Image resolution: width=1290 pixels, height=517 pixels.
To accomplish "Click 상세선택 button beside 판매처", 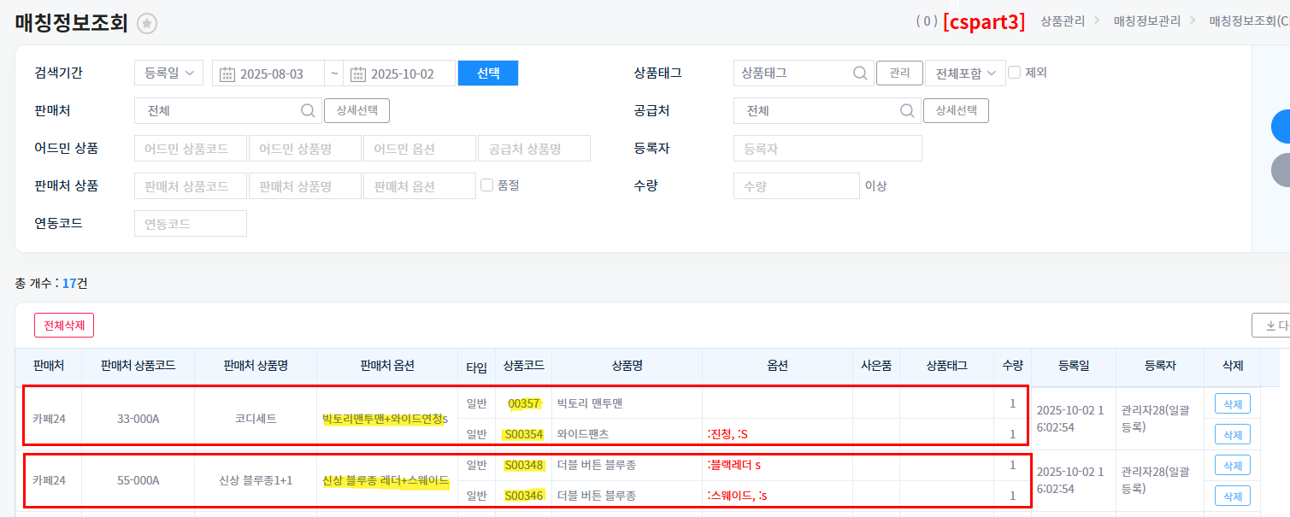I will pos(356,111).
